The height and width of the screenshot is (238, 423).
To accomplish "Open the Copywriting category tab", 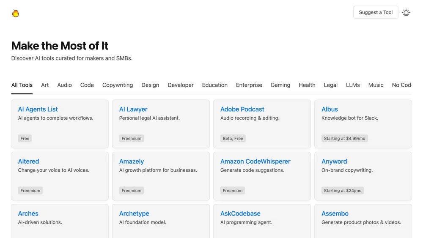I will click(x=118, y=85).
